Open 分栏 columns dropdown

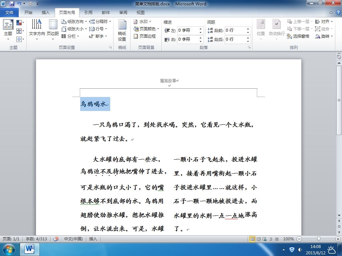pyautogui.click(x=70, y=36)
